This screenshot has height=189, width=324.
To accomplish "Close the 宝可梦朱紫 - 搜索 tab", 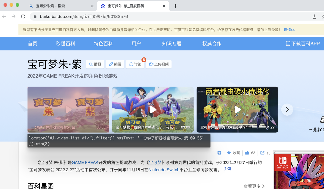I will (92, 6).
